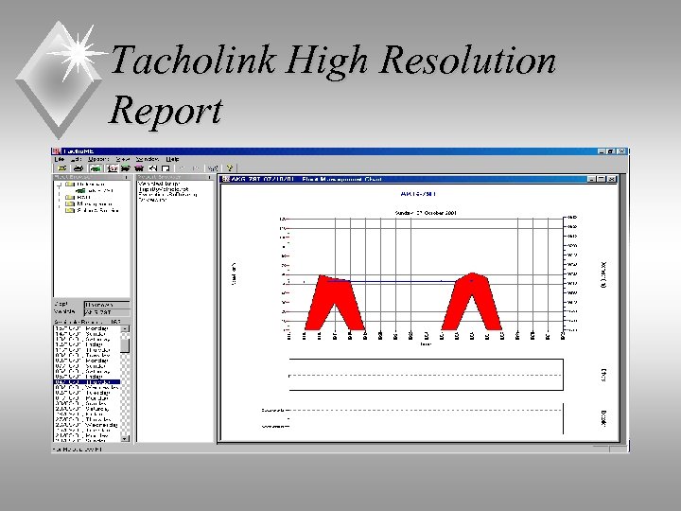Select the highlighted Thursday record row
The image size is (681, 511).
(x=87, y=382)
